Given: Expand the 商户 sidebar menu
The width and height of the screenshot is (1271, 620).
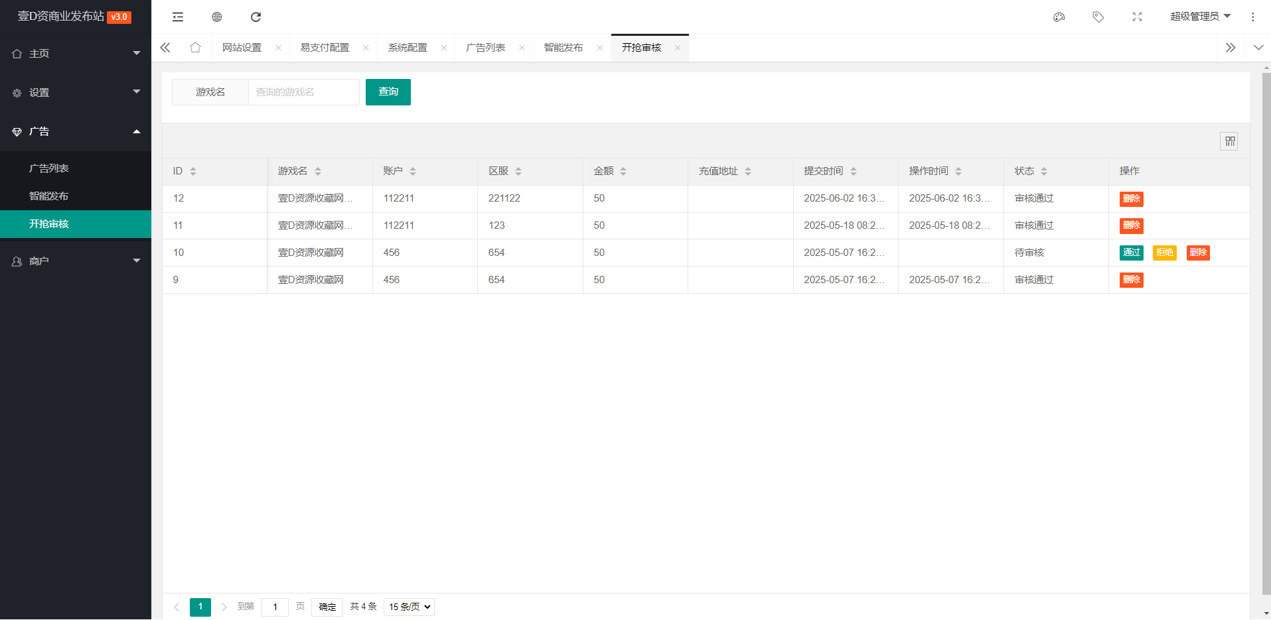Looking at the screenshot, I should click(x=76, y=261).
